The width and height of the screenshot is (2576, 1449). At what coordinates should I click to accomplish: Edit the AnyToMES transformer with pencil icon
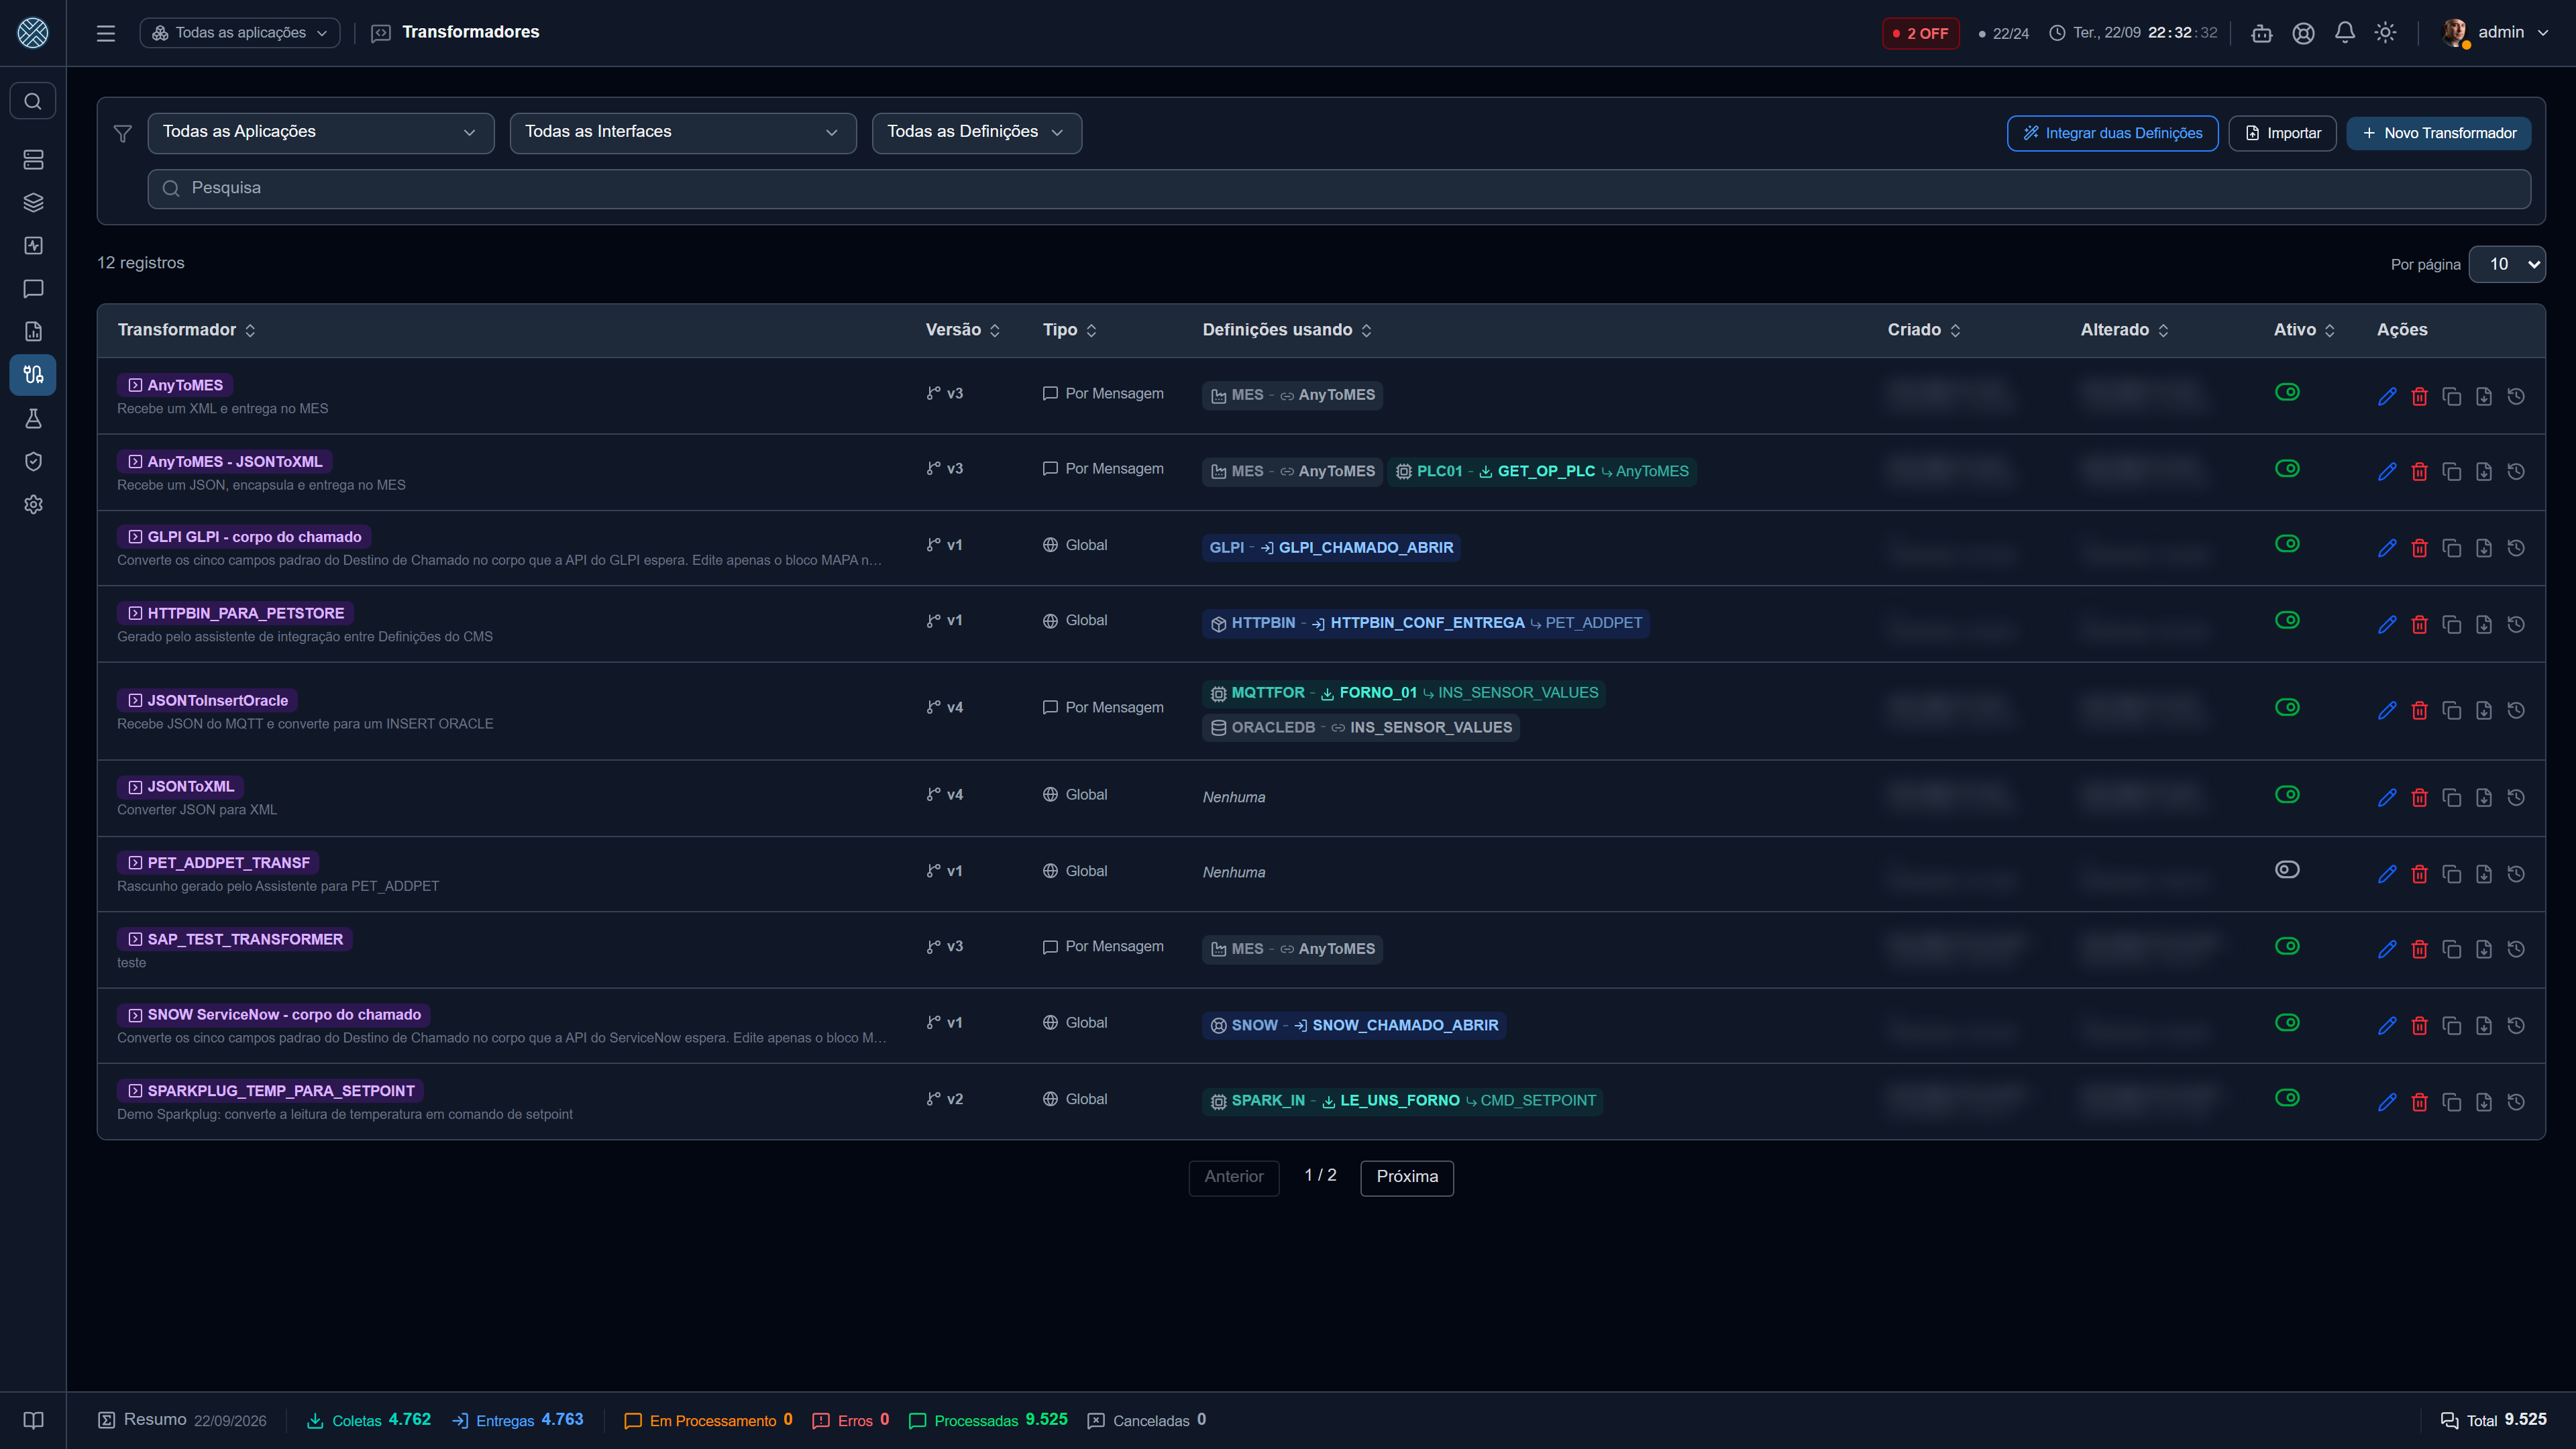tap(2386, 396)
